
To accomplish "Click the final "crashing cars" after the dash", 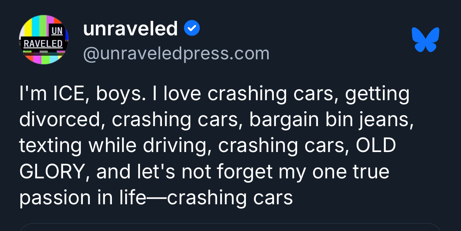I will 230,198.
